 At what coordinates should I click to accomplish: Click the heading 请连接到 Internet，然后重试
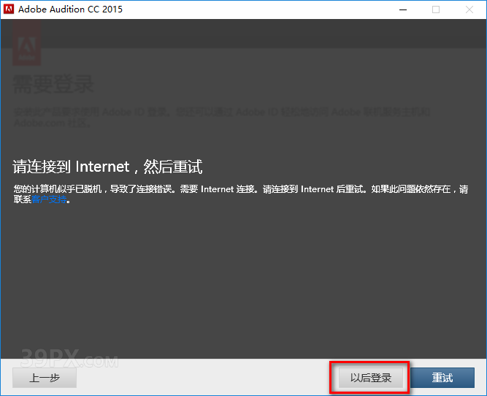point(107,167)
